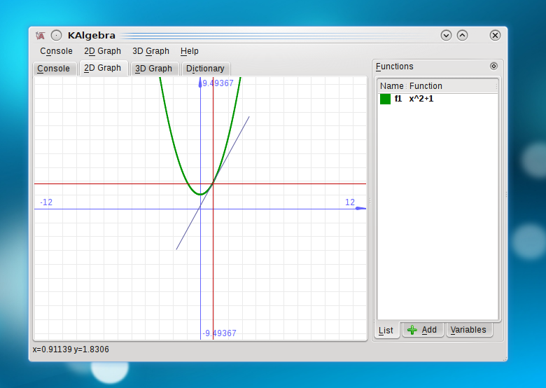Float the Functions dock panel

493,66
